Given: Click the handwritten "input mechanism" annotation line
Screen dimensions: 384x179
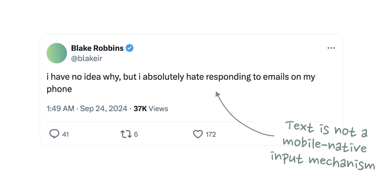Looking at the screenshot, I should point(323,161).
